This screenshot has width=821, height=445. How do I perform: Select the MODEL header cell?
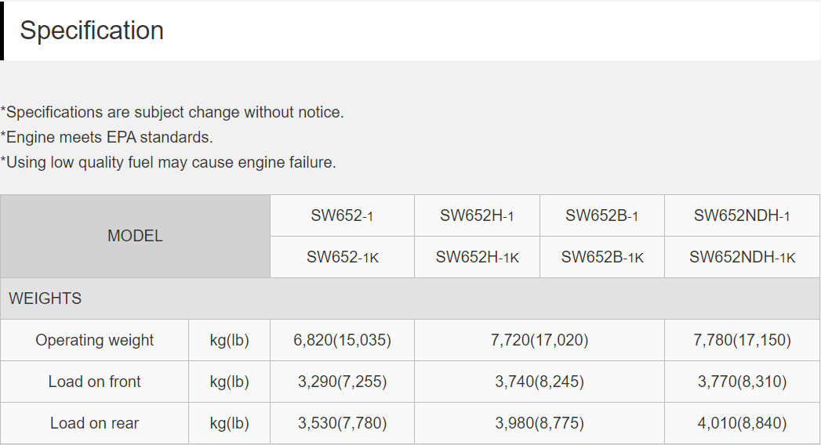[135, 236]
